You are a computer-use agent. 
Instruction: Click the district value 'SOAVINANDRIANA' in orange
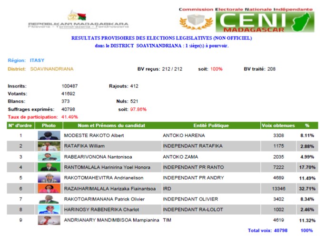pyautogui.click(x=52, y=69)
